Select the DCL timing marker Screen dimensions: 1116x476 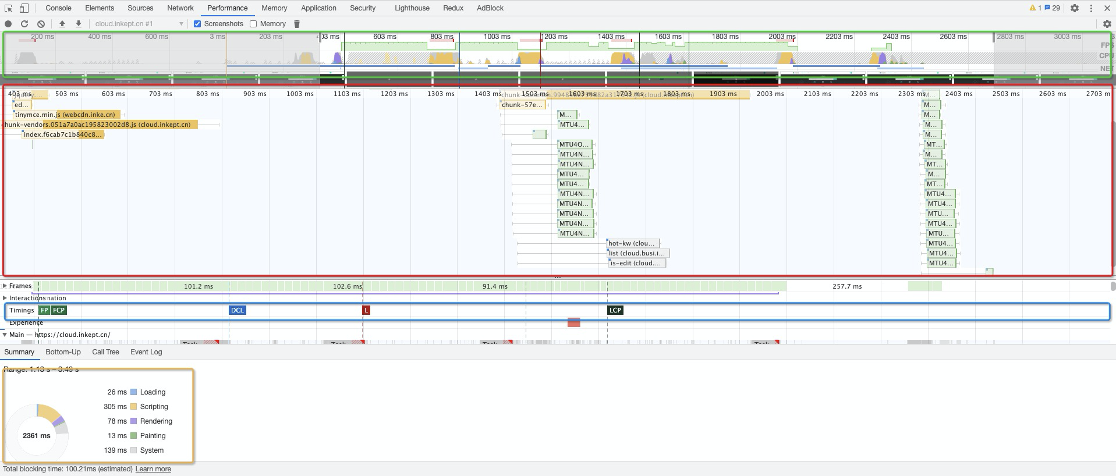238,310
